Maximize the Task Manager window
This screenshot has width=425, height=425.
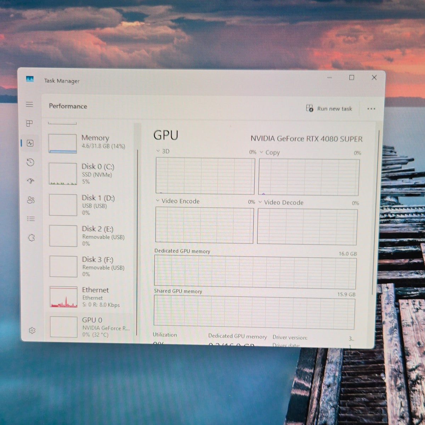click(352, 77)
